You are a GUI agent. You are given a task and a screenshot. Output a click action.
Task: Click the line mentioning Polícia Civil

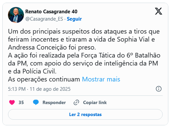(32, 71)
